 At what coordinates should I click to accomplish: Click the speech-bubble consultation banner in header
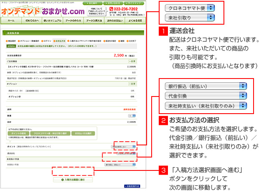[x=97, y=11]
